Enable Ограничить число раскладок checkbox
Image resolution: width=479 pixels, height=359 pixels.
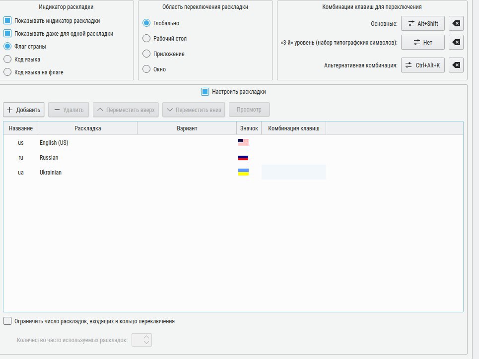(7, 321)
